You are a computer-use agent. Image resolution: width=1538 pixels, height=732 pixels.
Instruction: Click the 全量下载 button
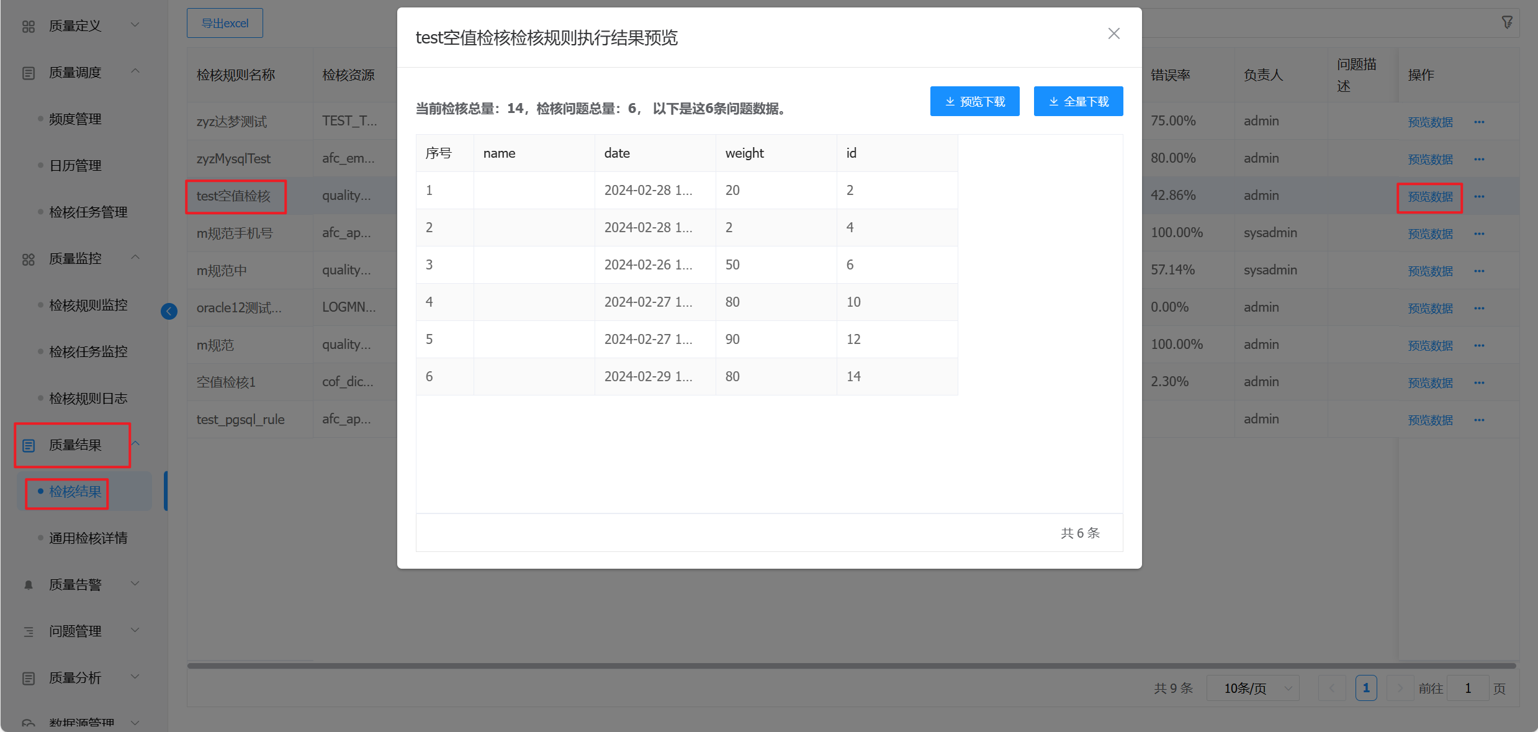coord(1078,101)
